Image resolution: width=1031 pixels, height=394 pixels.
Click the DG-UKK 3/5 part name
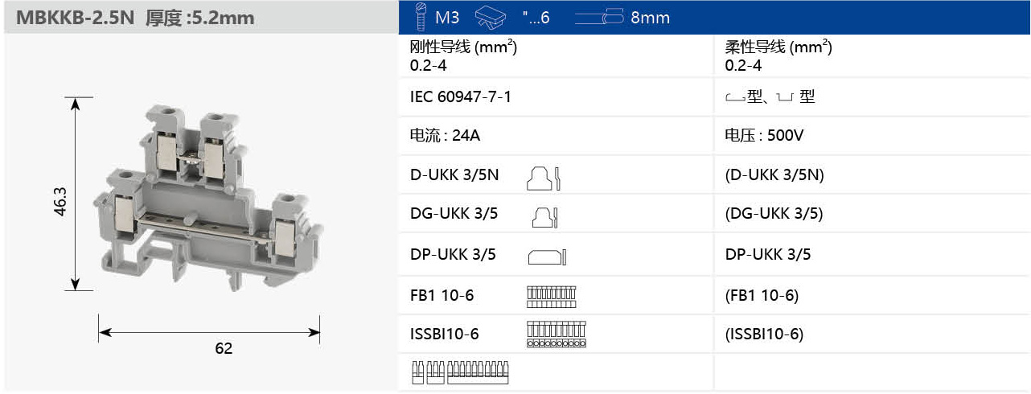(454, 214)
